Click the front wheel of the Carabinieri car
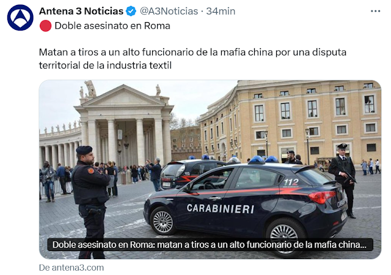The image size is (391, 275). pyautogui.click(x=163, y=221)
